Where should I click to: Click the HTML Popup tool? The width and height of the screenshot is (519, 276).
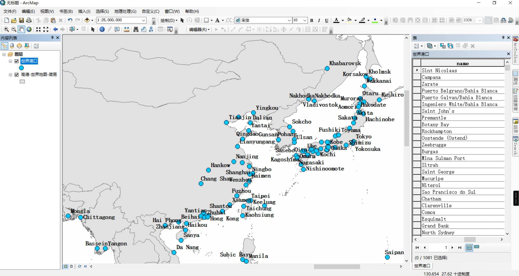coord(117,29)
